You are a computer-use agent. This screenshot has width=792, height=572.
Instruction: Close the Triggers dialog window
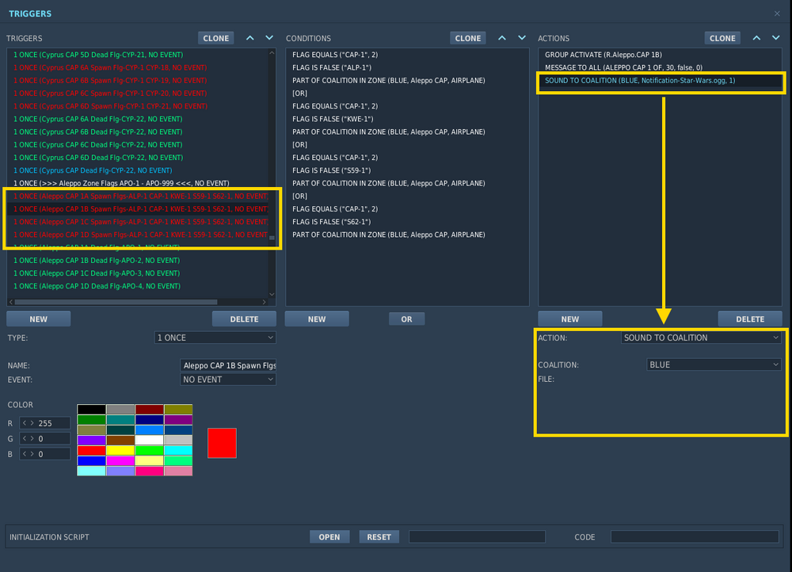coord(776,13)
